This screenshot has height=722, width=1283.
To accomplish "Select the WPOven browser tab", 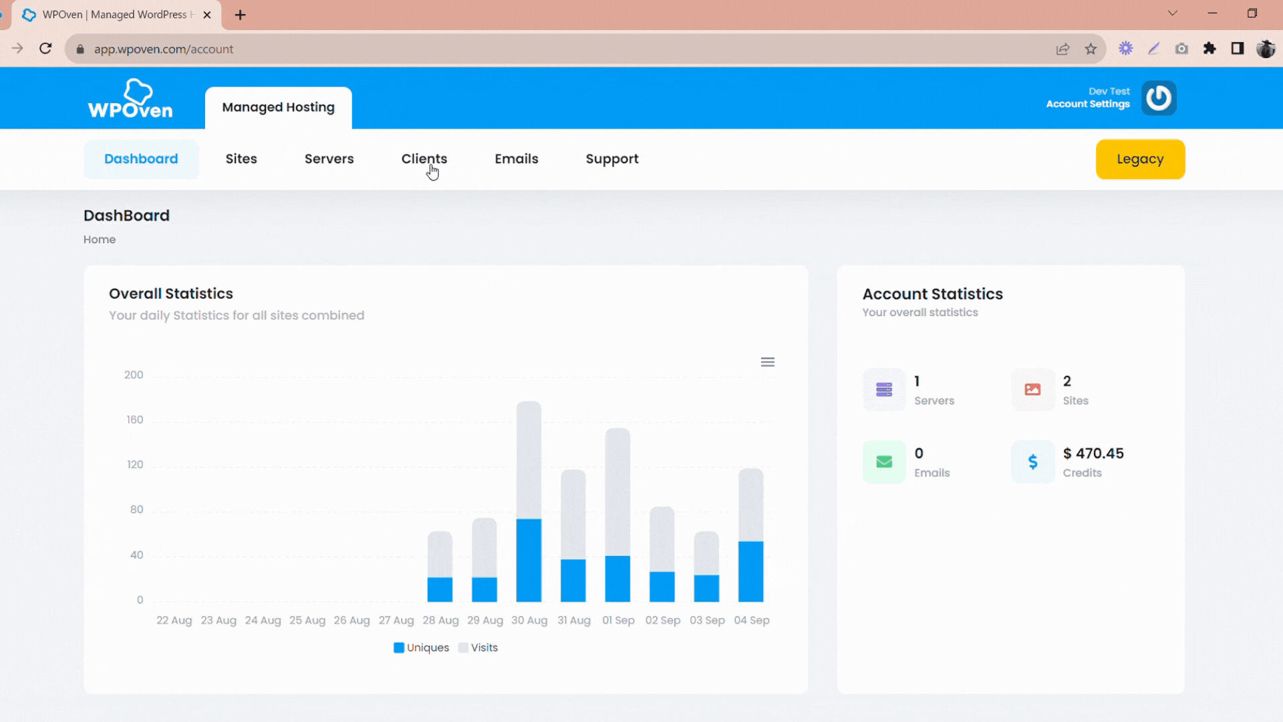I will click(x=118, y=15).
